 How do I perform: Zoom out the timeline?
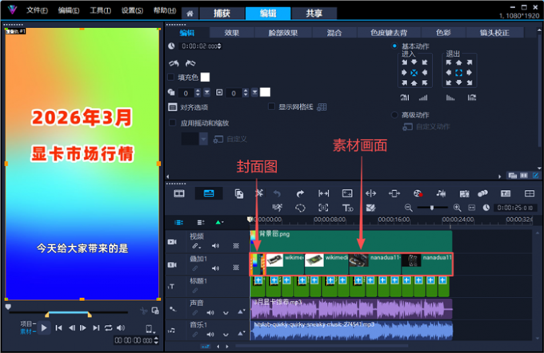tap(408, 208)
